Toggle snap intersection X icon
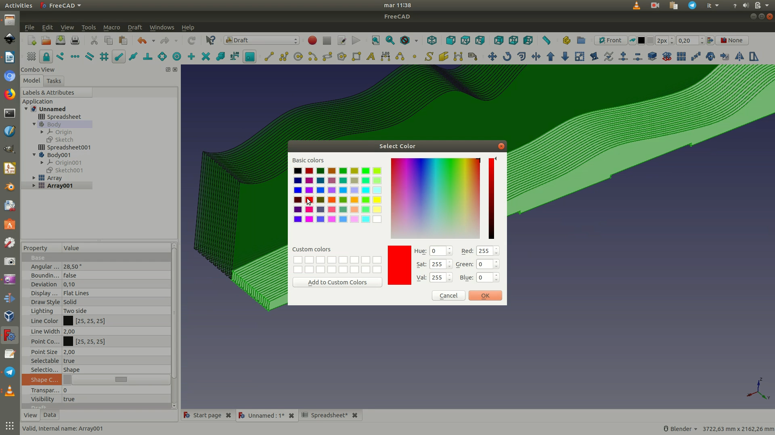The height and width of the screenshot is (435, 775). (x=206, y=57)
